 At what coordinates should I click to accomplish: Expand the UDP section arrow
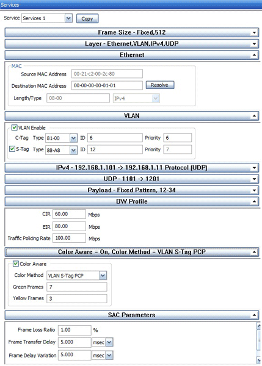point(254,179)
